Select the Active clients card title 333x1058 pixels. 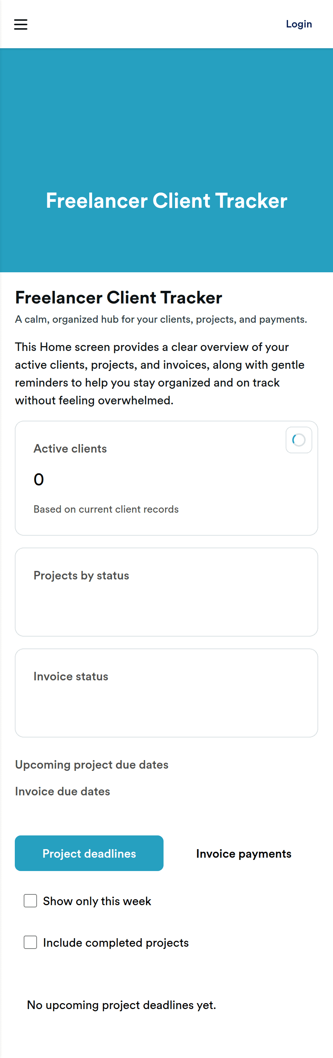point(70,448)
